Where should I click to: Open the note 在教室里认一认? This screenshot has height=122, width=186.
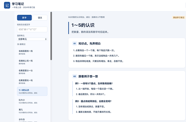[32, 72]
